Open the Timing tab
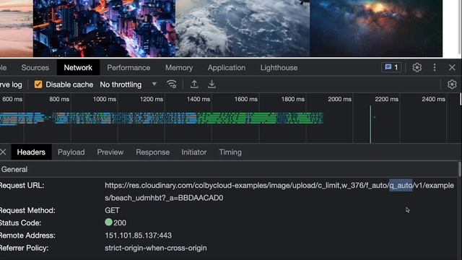Viewport: 462px width, 260px height. pos(230,152)
